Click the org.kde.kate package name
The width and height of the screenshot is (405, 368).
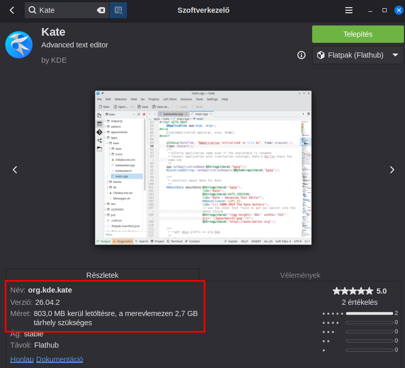pyautogui.click(x=50, y=290)
